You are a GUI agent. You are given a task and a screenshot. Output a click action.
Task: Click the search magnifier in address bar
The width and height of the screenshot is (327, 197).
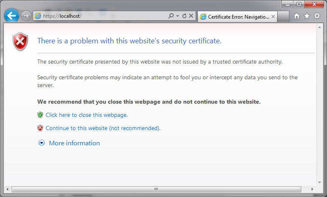point(171,16)
